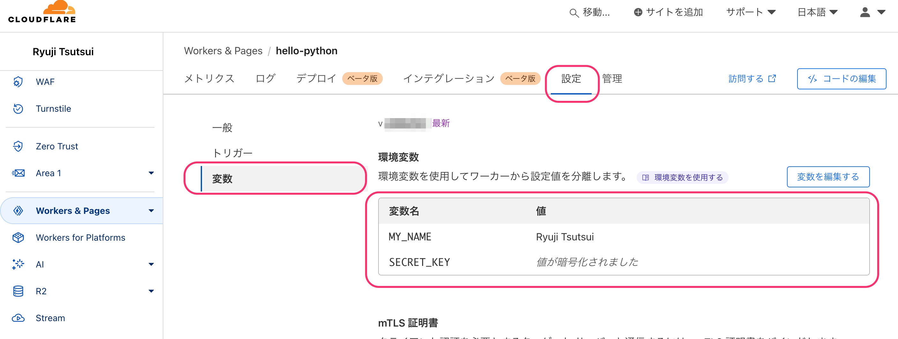Click the 変数を編集する button

[828, 177]
